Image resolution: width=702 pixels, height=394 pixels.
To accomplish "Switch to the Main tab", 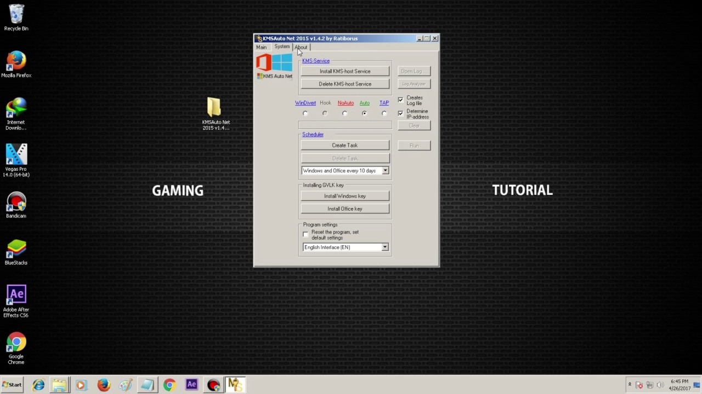I will pyautogui.click(x=261, y=47).
